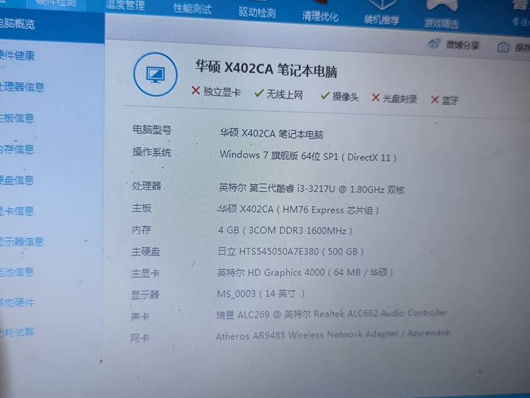Click the 内存 row label
Image resolution: width=530 pixels, height=398 pixels.
pyautogui.click(x=142, y=230)
